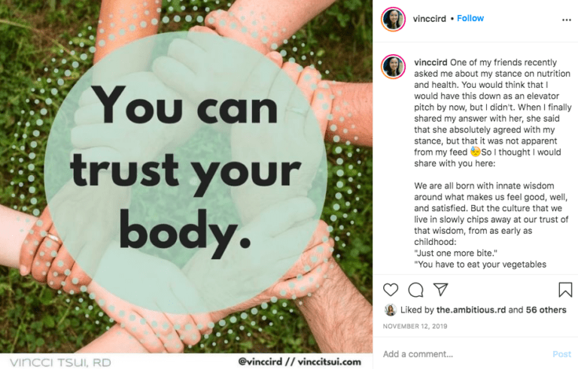This screenshot has width=578, height=369.
Task: Open the.ambitious.rd profile link
Action: click(471, 310)
